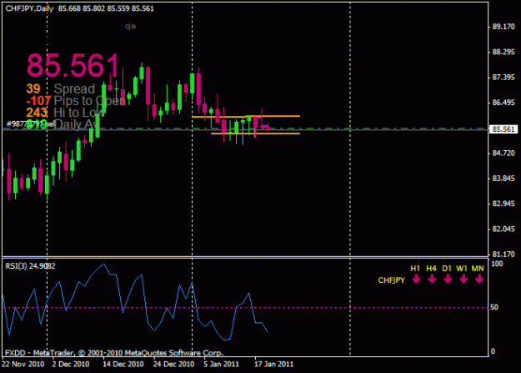
Task: Click the 82.945 price axis label
Action: tap(503, 204)
